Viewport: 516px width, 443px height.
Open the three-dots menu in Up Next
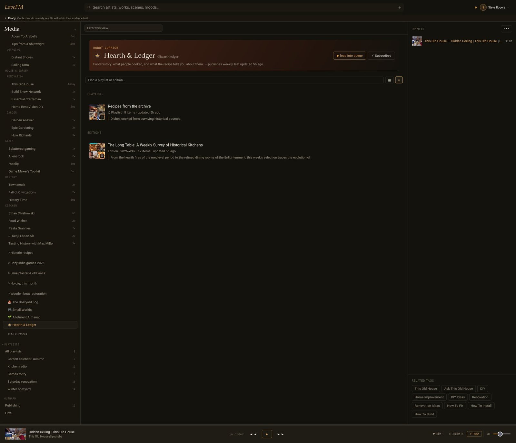click(506, 29)
